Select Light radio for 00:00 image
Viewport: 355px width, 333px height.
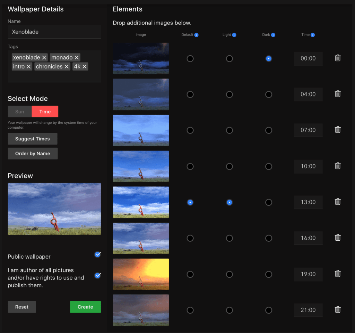coord(230,58)
